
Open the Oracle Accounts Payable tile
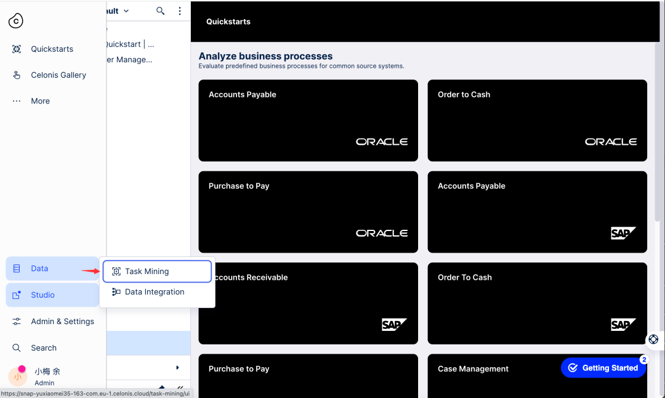(308, 121)
